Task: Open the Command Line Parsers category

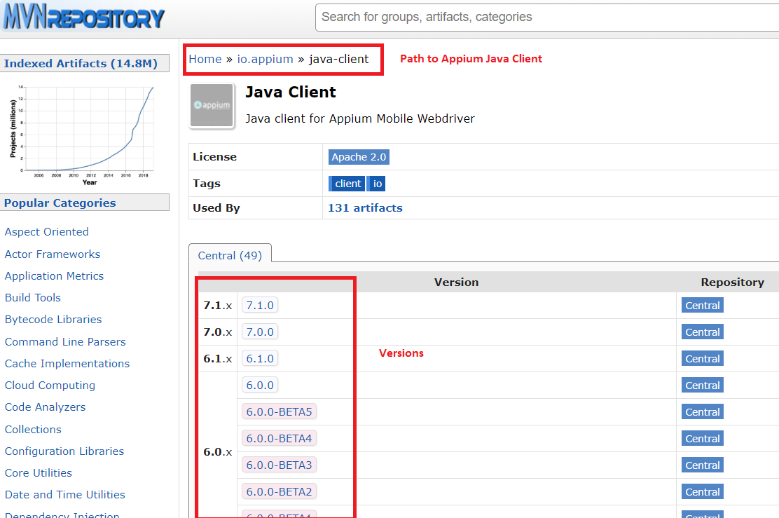Action: pyautogui.click(x=65, y=342)
